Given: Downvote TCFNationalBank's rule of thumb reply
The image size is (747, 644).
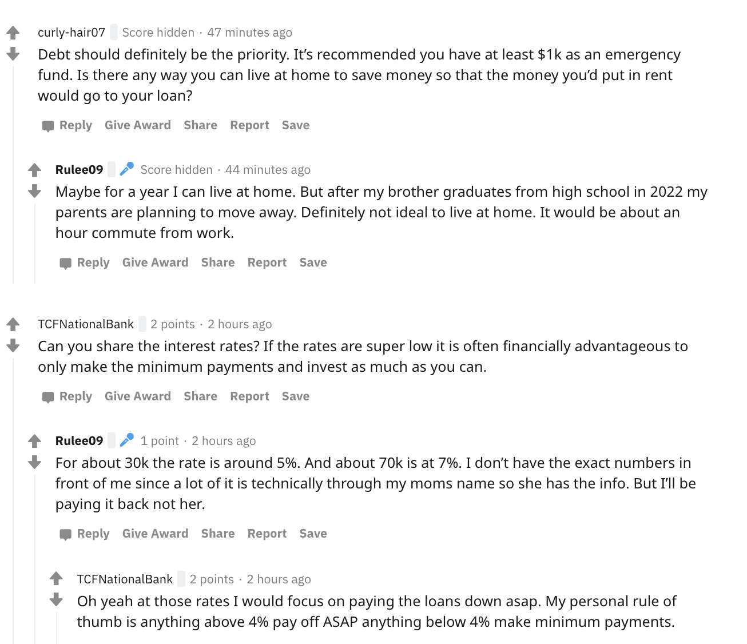Looking at the screenshot, I should coord(56,599).
